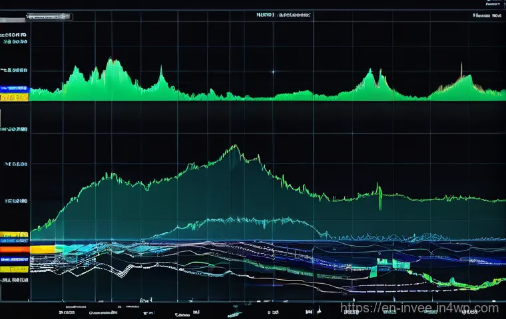Toggle the blue legend label in bottom-left panel
Viewport: 506px width, 319px height.
pyautogui.click(x=13, y=259)
